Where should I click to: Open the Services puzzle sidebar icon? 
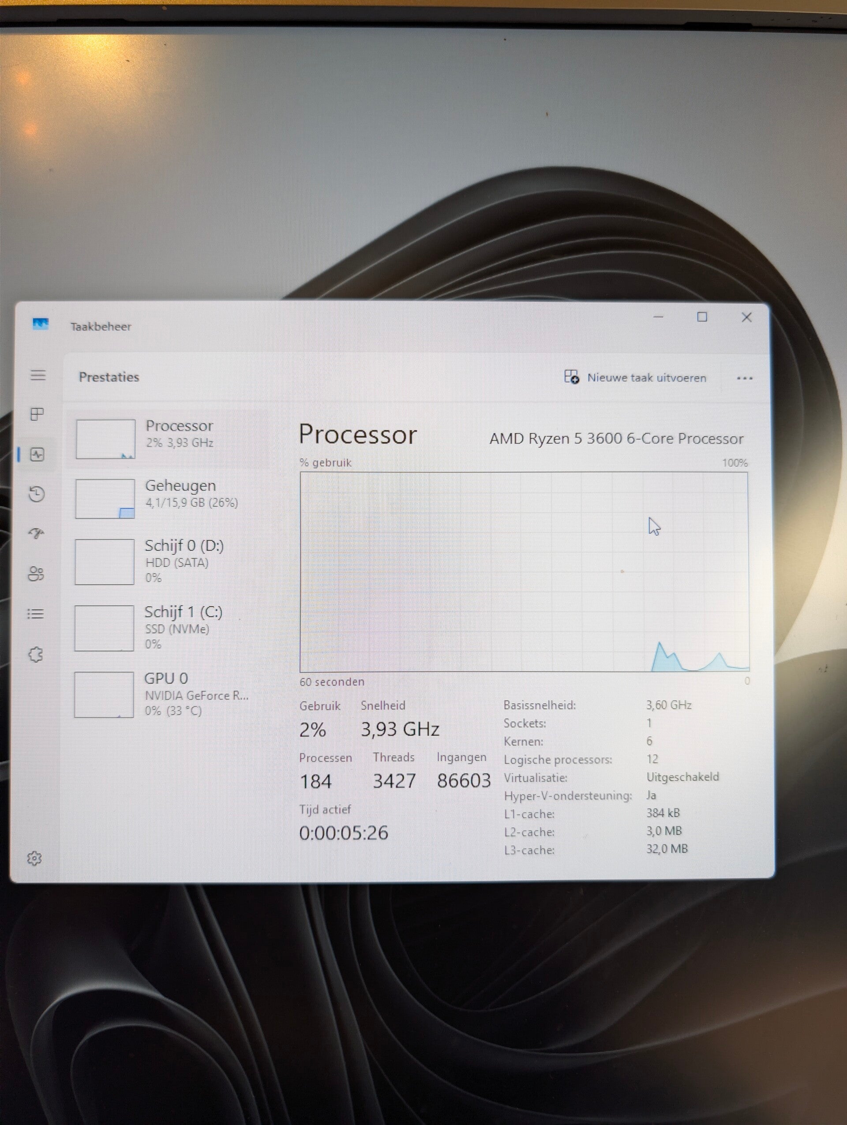pos(36,654)
